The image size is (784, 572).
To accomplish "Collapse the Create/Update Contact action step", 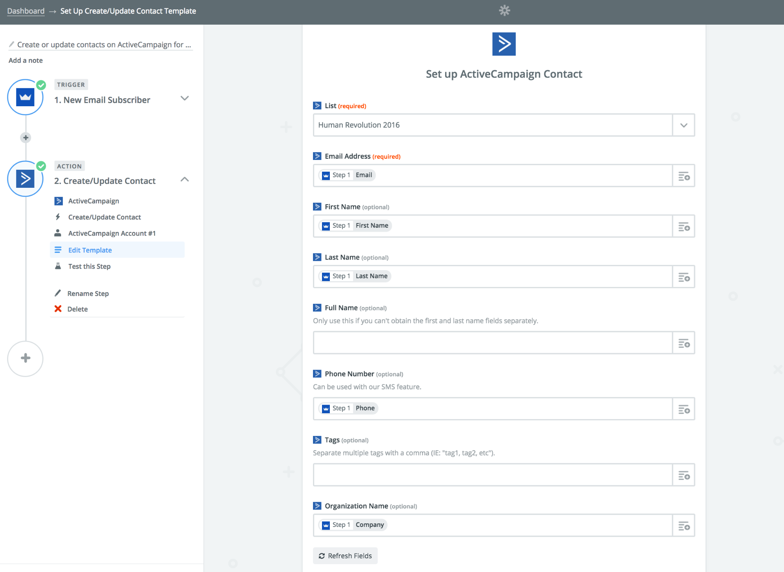I will pos(184,180).
